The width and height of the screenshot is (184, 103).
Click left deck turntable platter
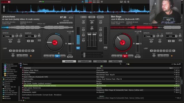tap(55, 42)
